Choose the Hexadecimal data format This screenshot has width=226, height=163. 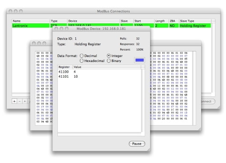92,61
